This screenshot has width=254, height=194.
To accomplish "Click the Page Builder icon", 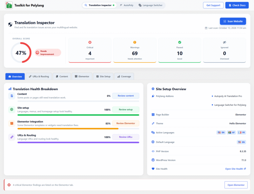I will click(153, 114).
